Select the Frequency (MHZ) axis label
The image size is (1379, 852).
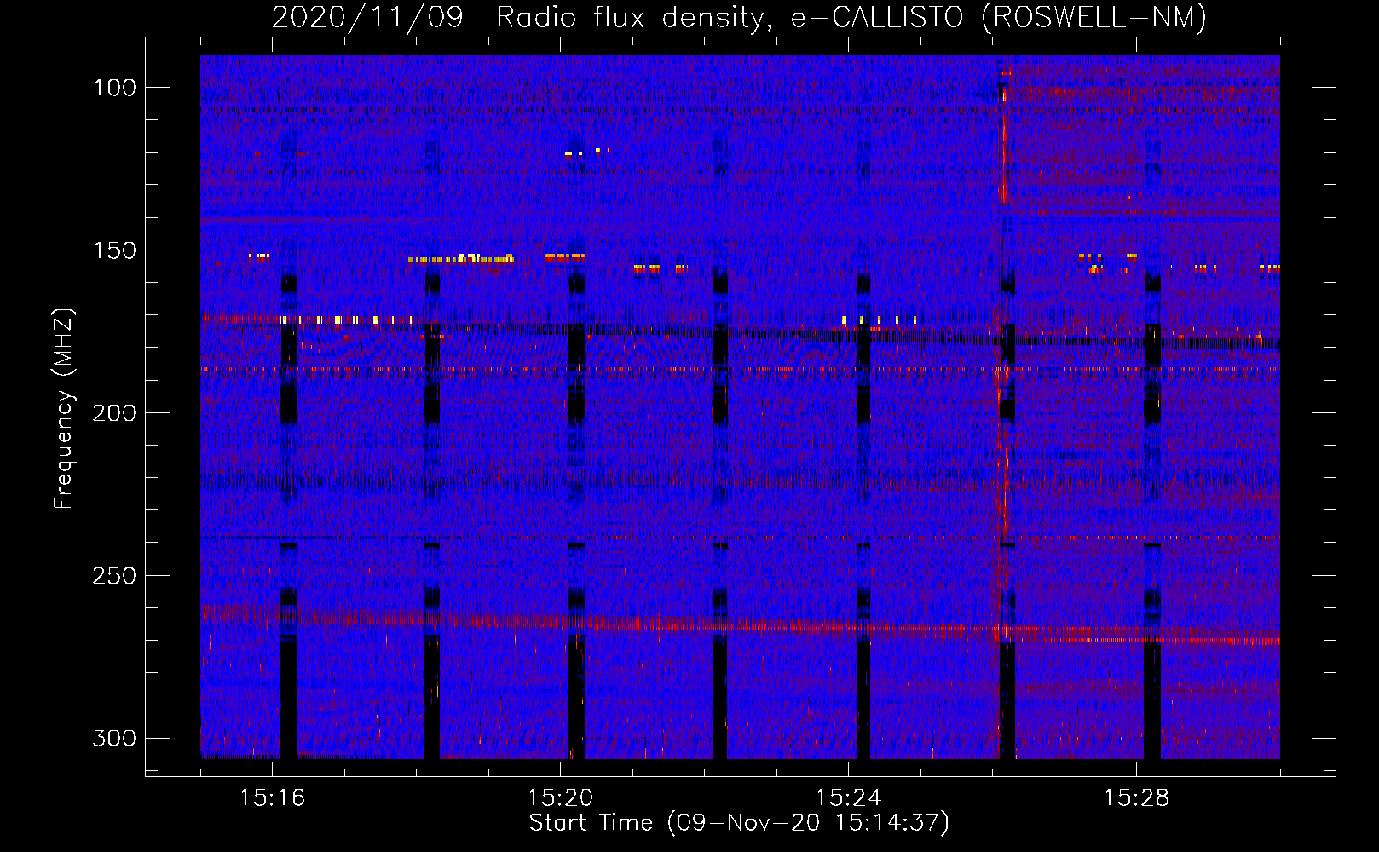(x=64, y=409)
